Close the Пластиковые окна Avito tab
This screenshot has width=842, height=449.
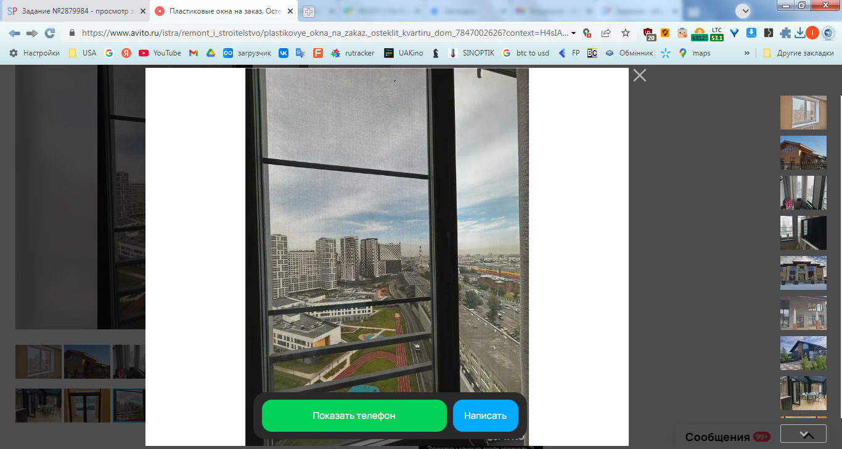(x=290, y=11)
